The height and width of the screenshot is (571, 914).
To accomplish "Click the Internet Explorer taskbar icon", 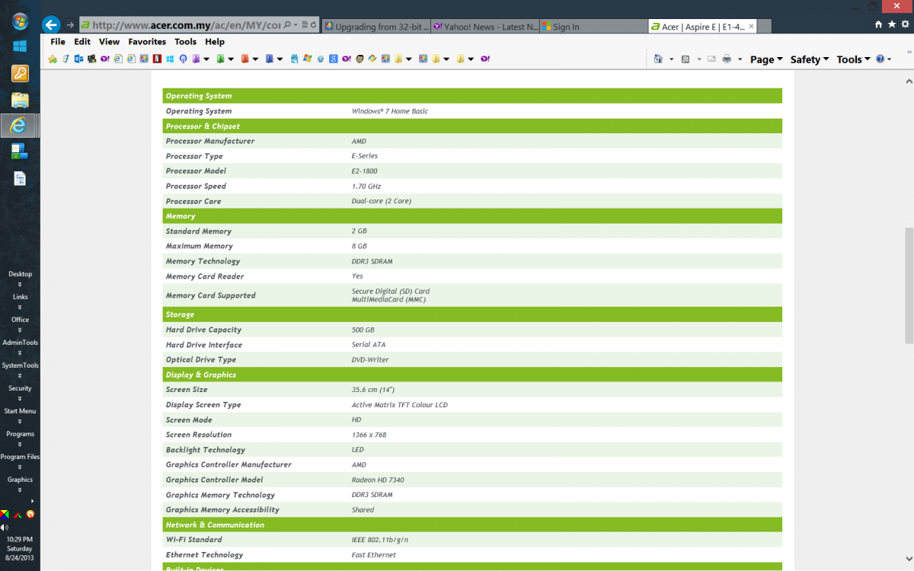I will [x=20, y=126].
